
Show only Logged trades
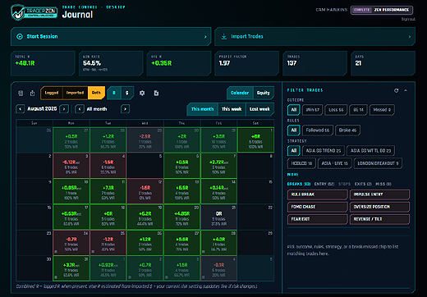(52, 93)
